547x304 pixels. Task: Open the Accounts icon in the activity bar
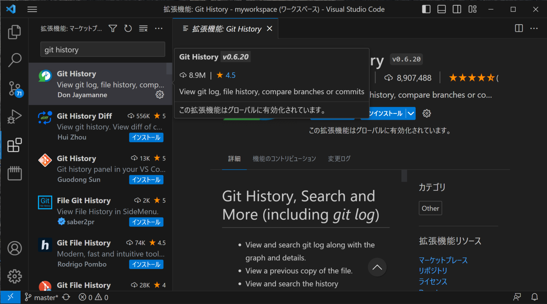[x=14, y=248]
